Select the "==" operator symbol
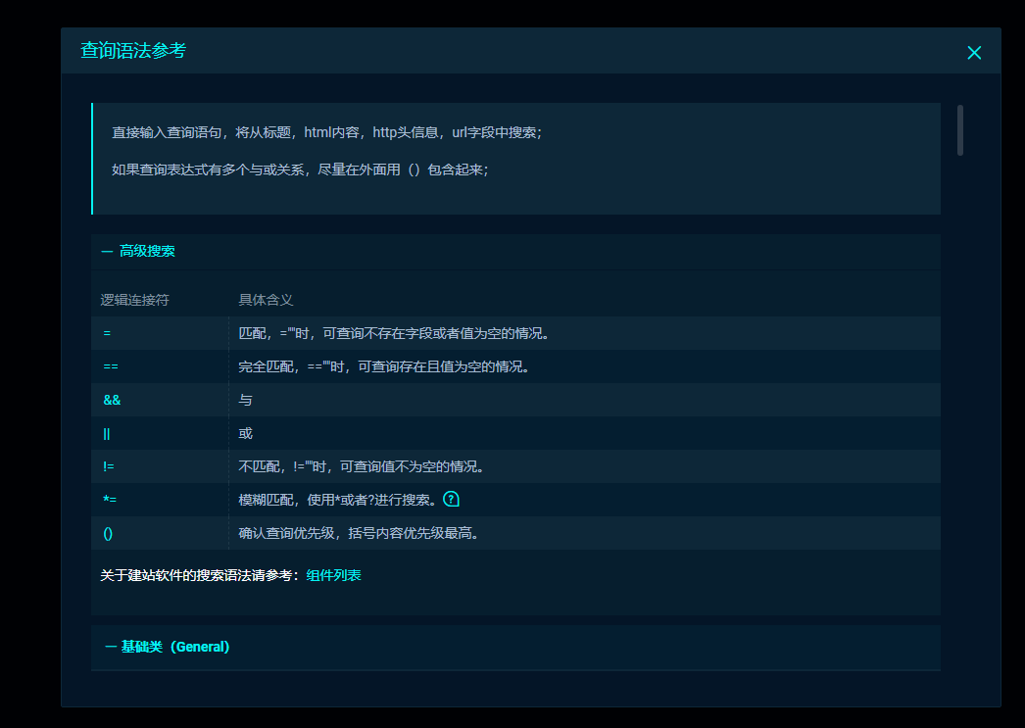This screenshot has height=728, width=1025. pos(110,366)
